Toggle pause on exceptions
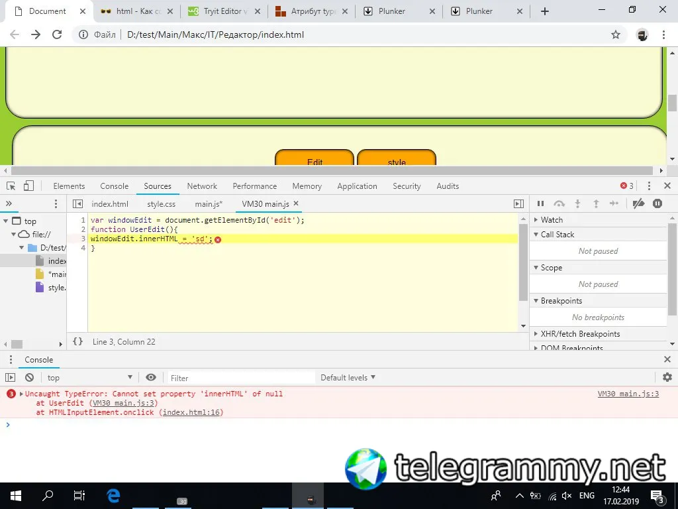The height and width of the screenshot is (509, 678). pos(657,203)
